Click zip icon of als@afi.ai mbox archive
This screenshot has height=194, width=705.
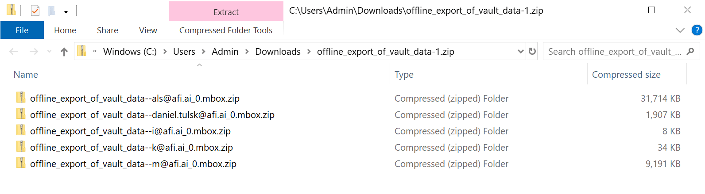pyautogui.click(x=21, y=98)
